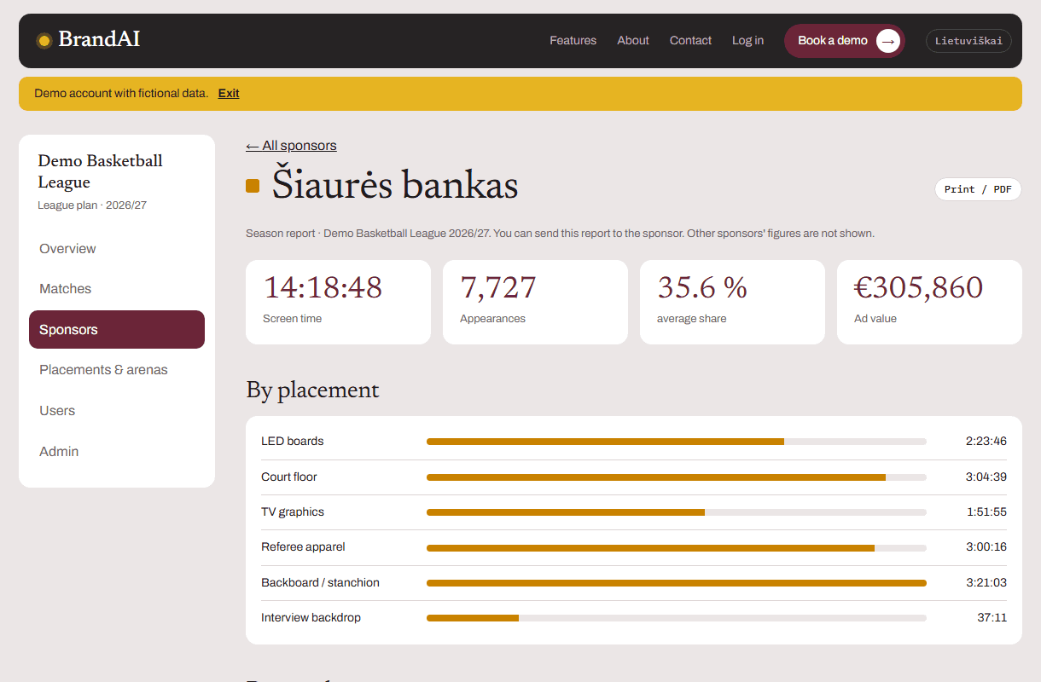The width and height of the screenshot is (1041, 682).
Task: Open the Features page
Action: pos(573,41)
